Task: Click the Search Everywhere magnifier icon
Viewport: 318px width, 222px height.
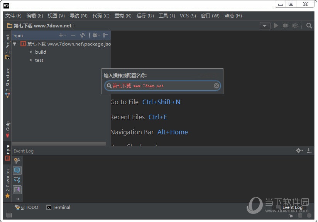Action: coord(309,25)
